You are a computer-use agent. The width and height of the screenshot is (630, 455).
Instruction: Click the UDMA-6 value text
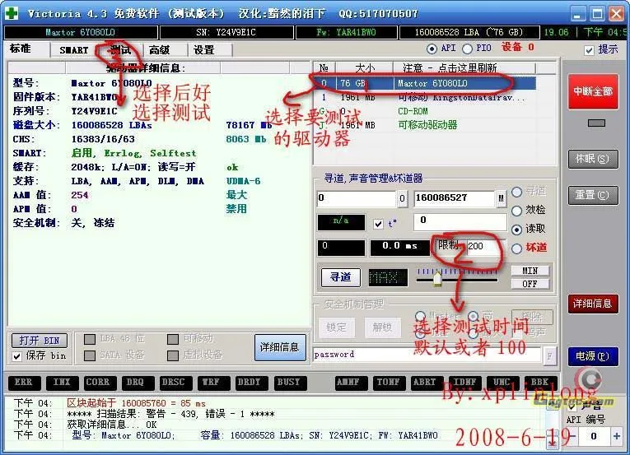(244, 181)
